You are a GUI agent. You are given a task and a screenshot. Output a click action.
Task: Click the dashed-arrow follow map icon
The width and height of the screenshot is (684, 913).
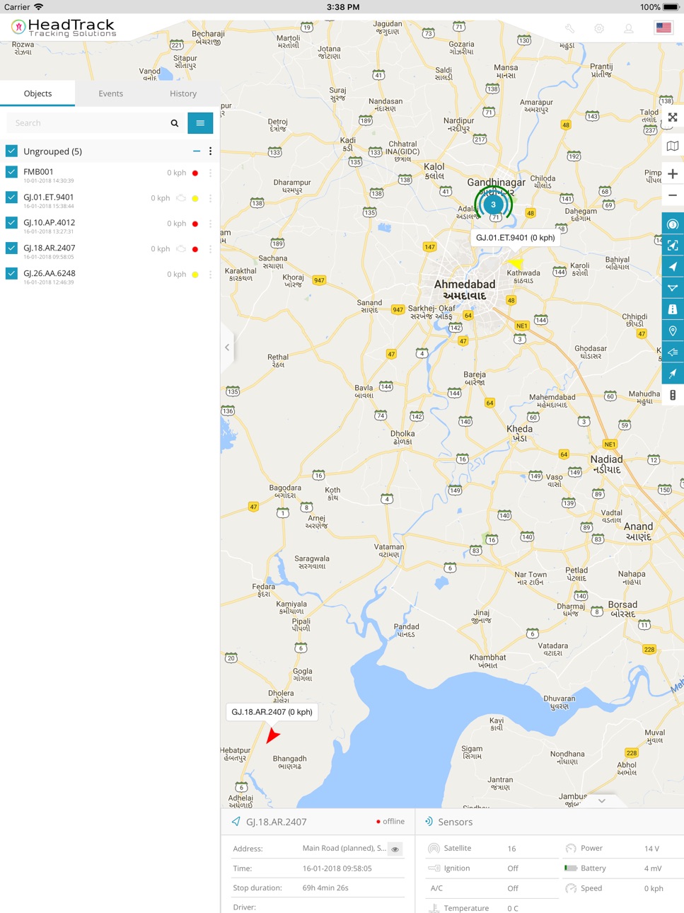(673, 373)
